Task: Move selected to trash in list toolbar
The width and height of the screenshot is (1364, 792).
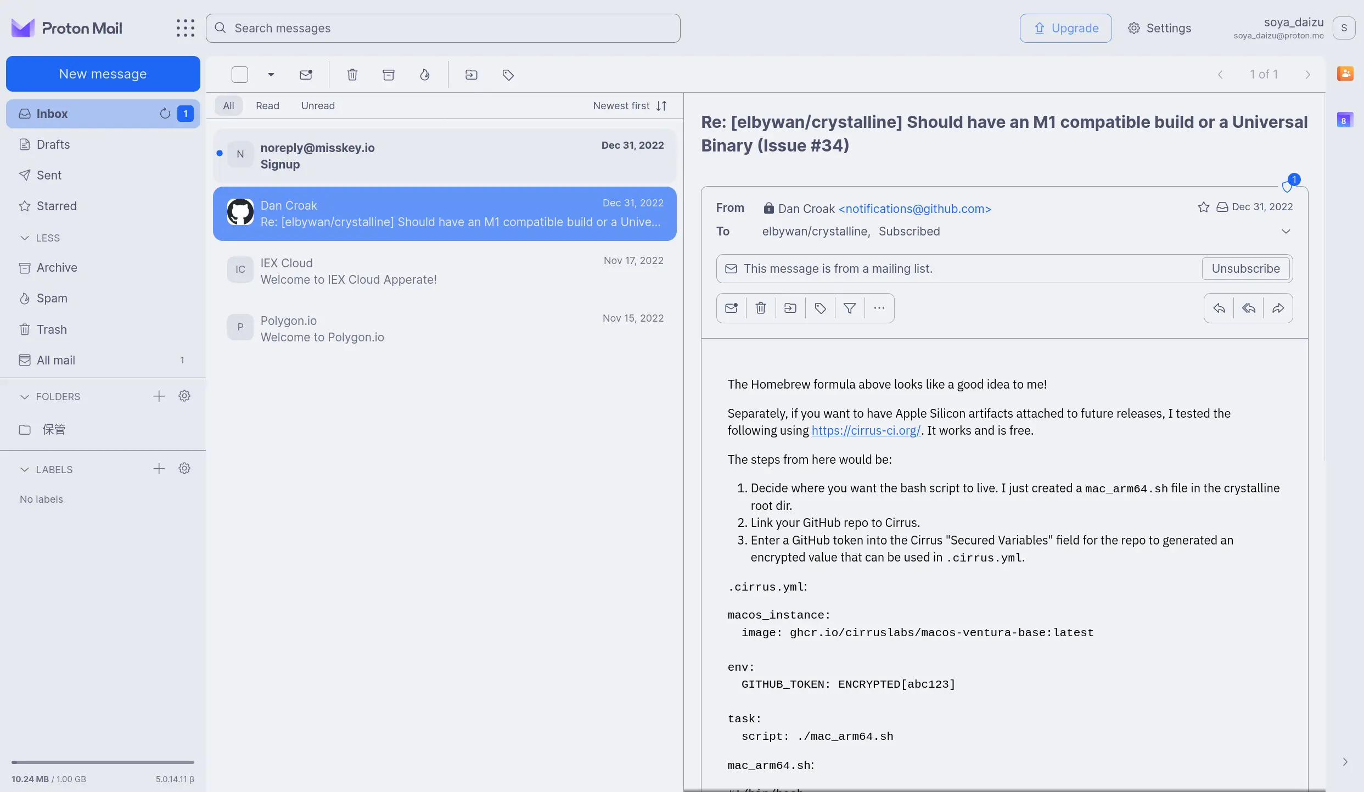Action: click(352, 75)
